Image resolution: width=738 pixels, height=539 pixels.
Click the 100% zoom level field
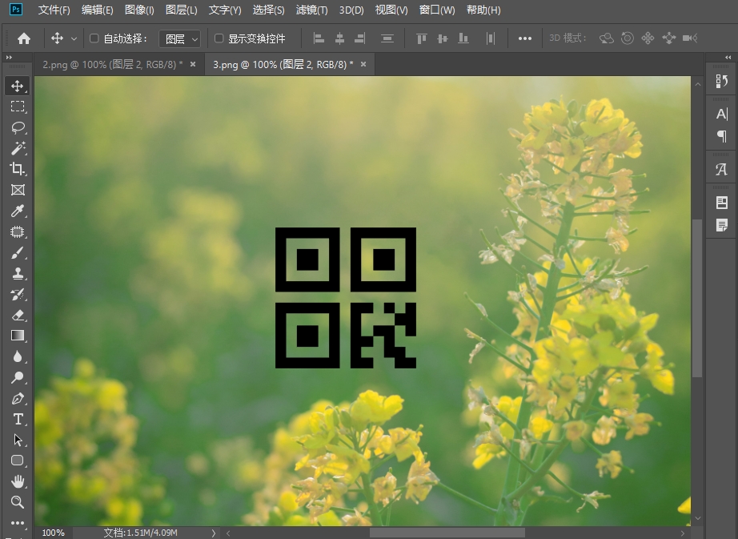(53, 533)
